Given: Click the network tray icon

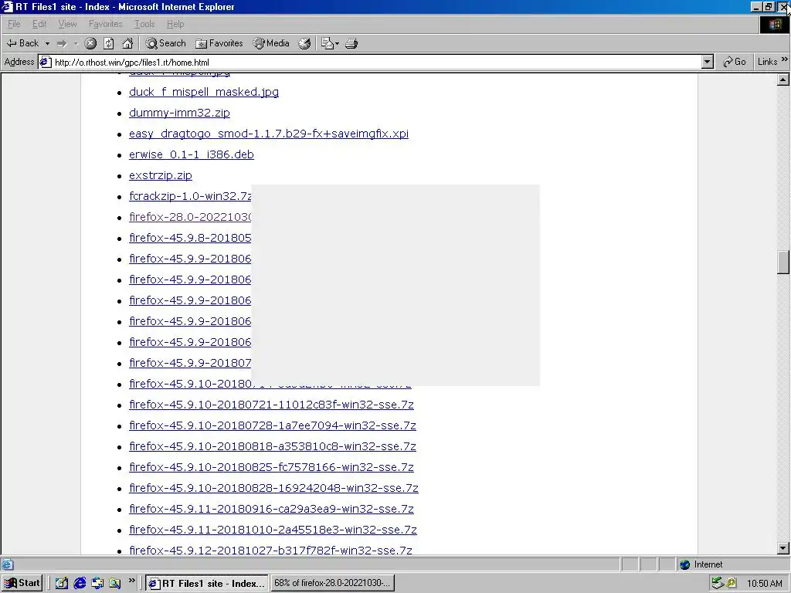Looking at the screenshot, I should (718, 583).
